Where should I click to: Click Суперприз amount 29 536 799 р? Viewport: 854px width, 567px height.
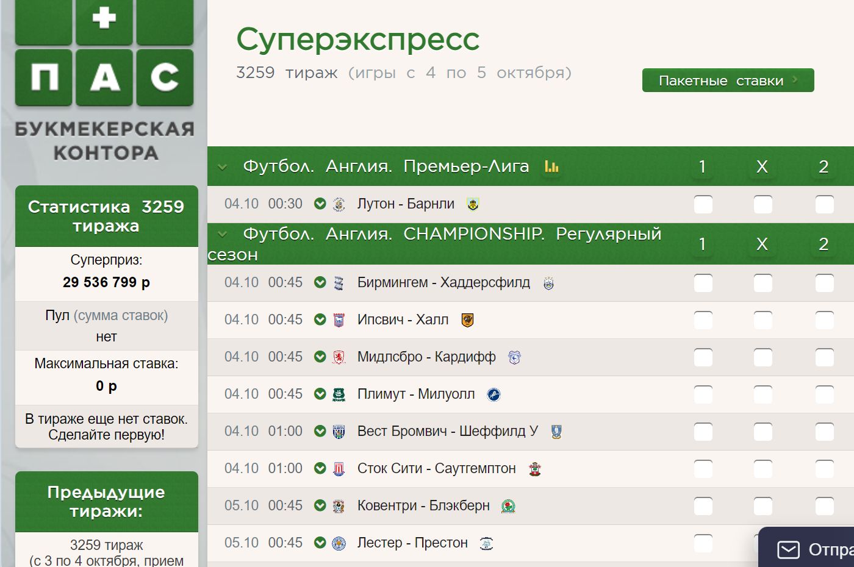click(106, 282)
